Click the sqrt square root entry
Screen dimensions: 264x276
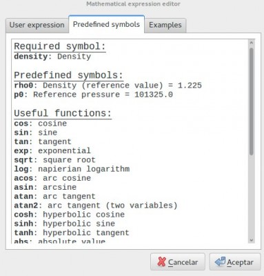54,160
